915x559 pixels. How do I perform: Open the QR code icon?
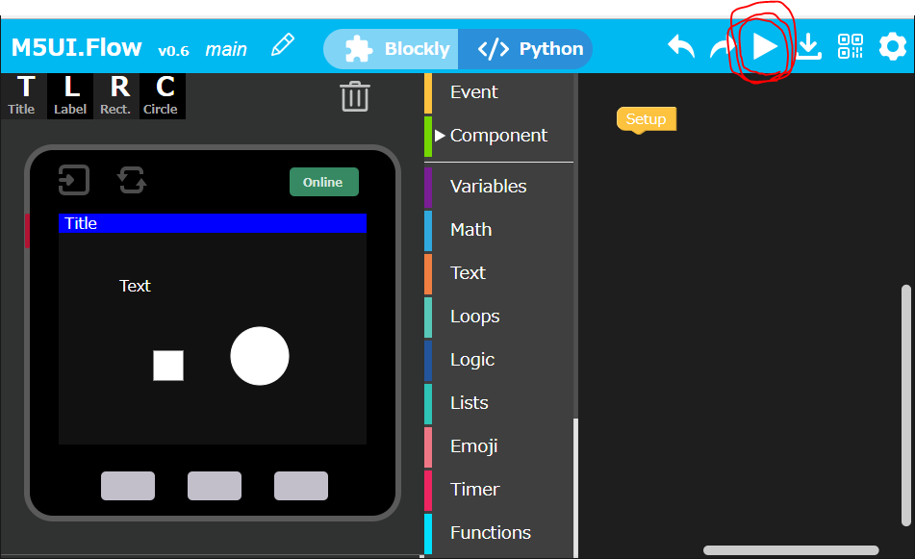(851, 47)
